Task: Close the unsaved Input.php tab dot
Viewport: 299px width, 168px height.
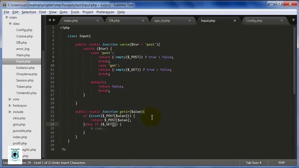Action: pyautogui.click(x=235, y=21)
